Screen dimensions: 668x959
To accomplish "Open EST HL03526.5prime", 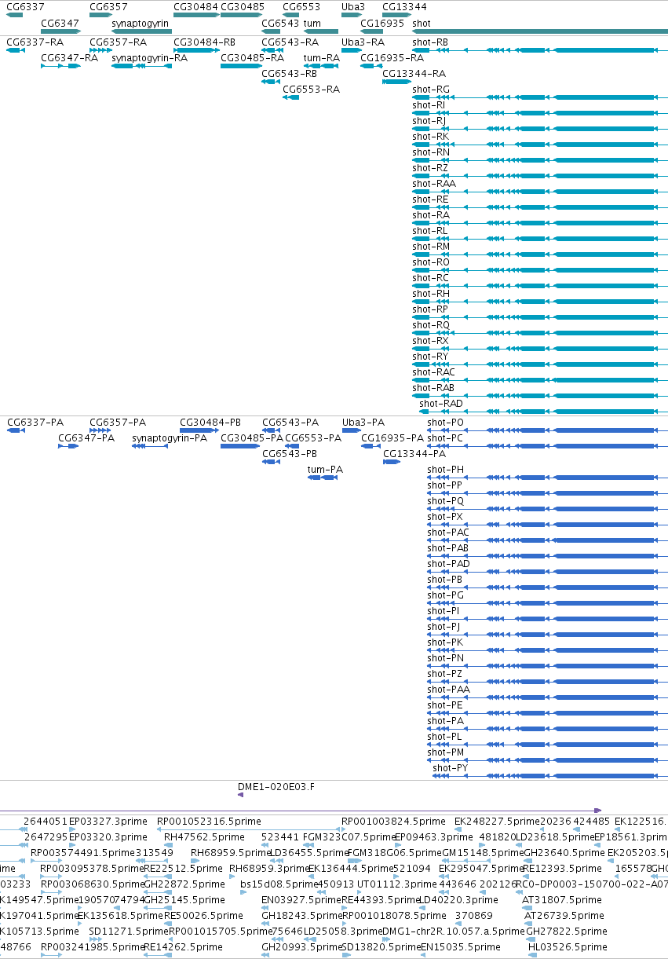I will pos(567,947).
